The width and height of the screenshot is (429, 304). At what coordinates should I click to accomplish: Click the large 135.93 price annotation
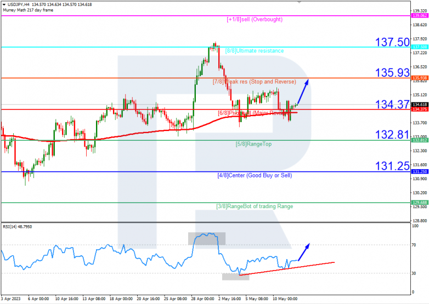[392, 73]
